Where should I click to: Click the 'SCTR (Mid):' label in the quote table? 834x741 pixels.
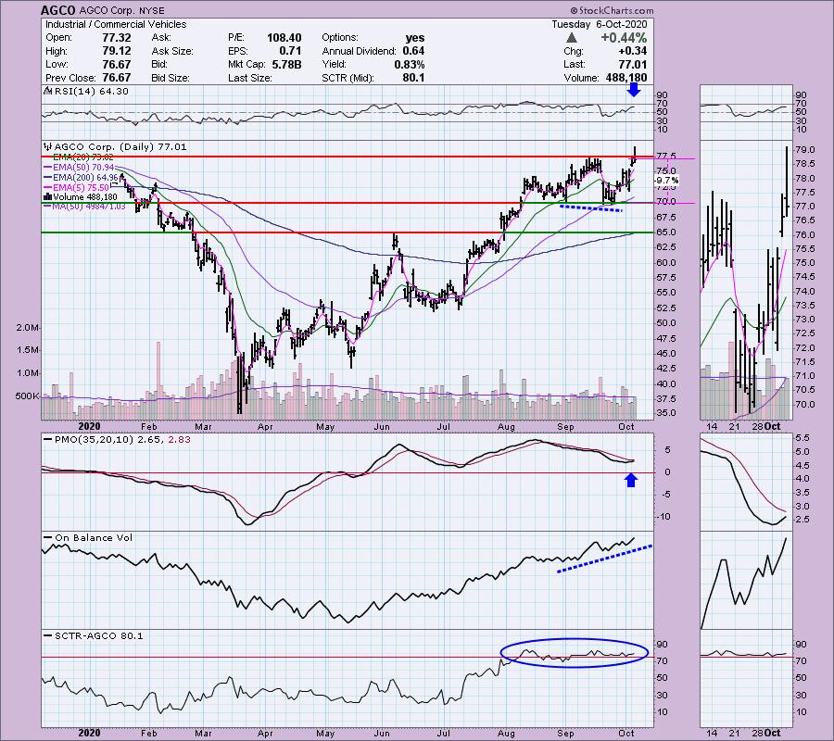pos(347,78)
